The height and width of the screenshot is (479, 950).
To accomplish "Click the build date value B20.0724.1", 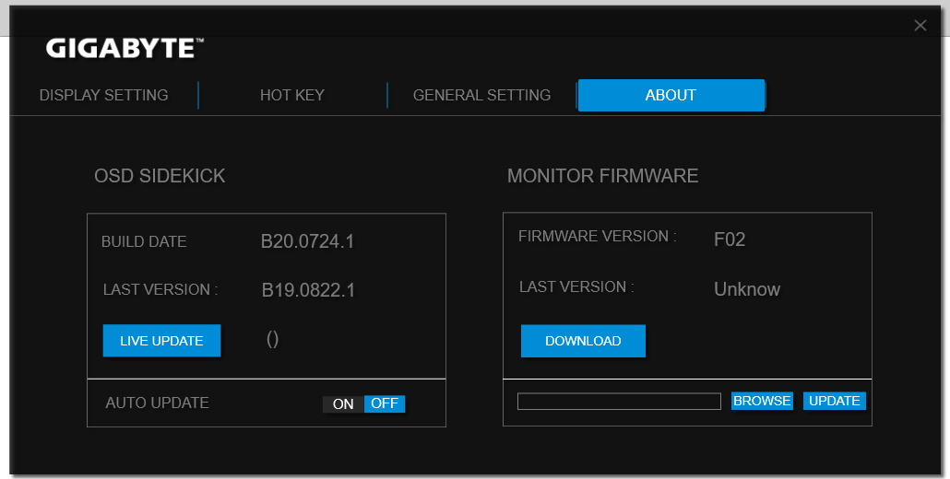I will (x=307, y=242).
